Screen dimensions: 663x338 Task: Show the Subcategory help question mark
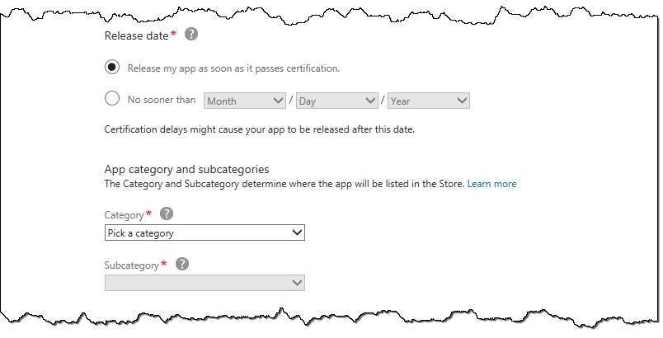[x=182, y=265]
